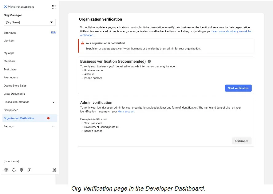This screenshot has width=273, height=194.
Task: Open the Org Name dropdown
Action: coord(30,22)
